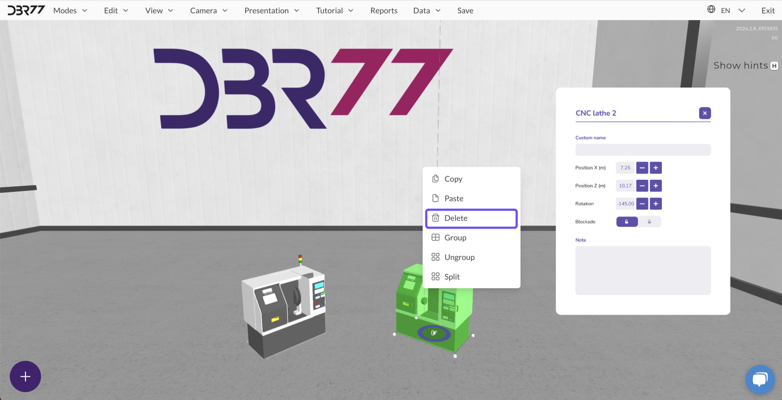Open the View dropdown menu
Image resolution: width=782 pixels, height=400 pixels.
159,11
